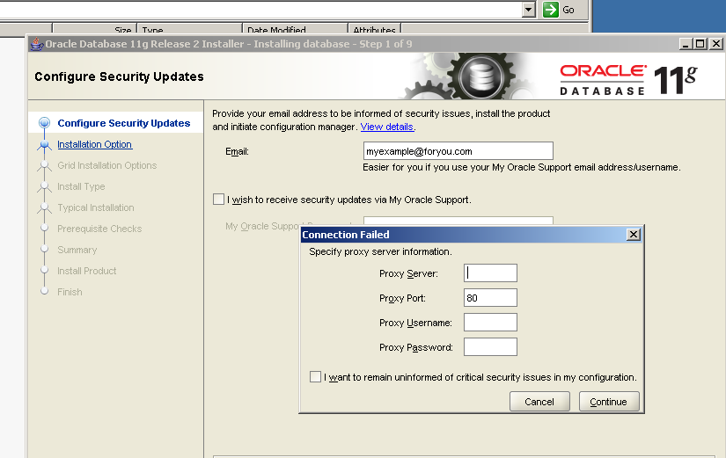Viewport: 726px width, 458px height.
Task: Click the Configure Security Updates step bullet icon
Action: click(45, 123)
